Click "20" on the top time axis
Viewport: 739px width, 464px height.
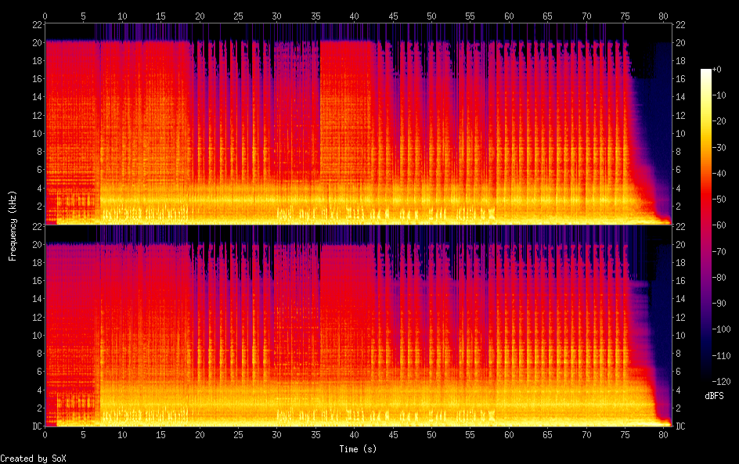(200, 16)
